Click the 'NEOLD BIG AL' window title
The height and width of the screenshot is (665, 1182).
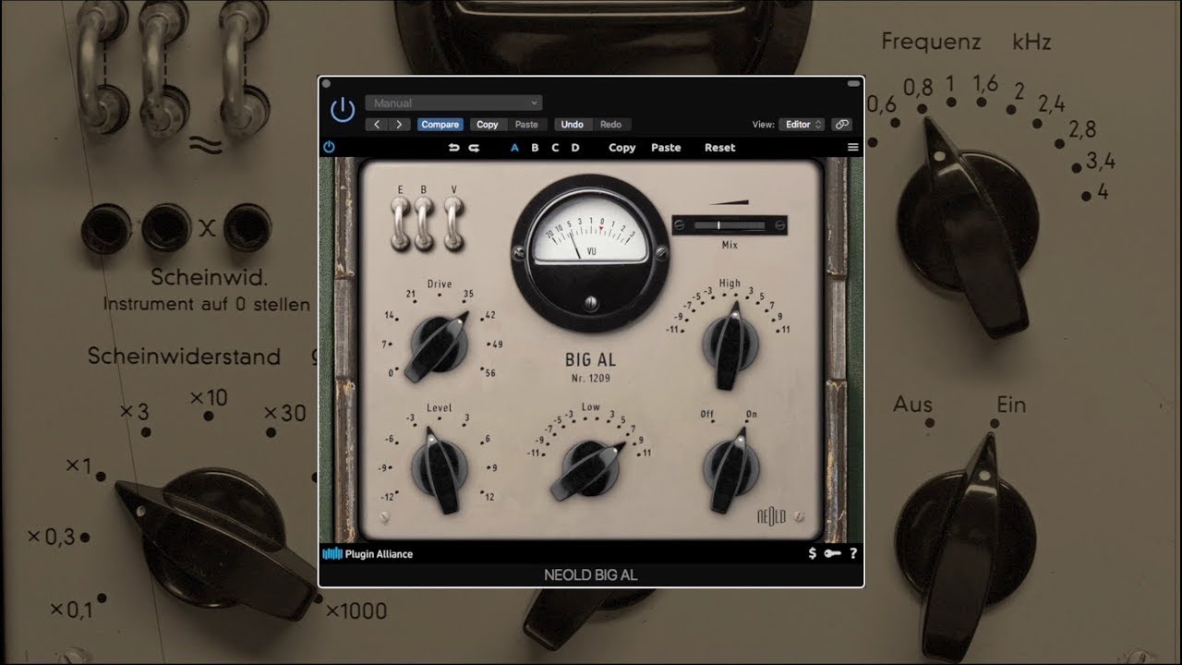[x=591, y=574]
